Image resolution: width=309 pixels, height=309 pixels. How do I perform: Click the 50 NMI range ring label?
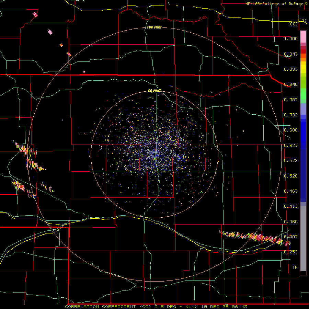point(154,91)
